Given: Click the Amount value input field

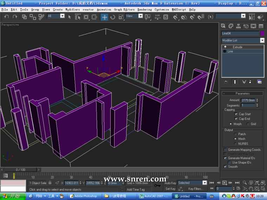Looking at the screenshot, I should [x=248, y=100].
